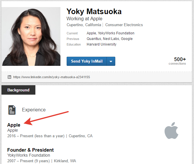Click the LinkedIn icon beside profile URL
194x164 pixels.
pos(9,77)
